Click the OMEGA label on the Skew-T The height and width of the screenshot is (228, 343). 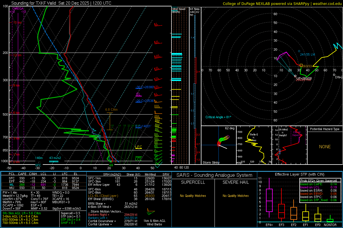(x=18, y=8)
